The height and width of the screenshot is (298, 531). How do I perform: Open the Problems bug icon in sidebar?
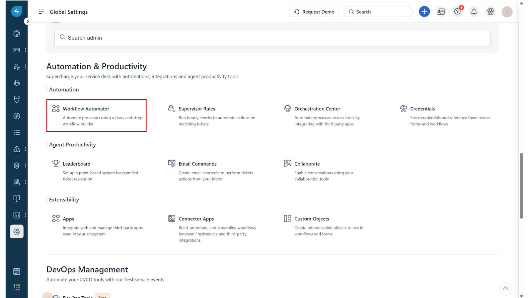pos(17,83)
